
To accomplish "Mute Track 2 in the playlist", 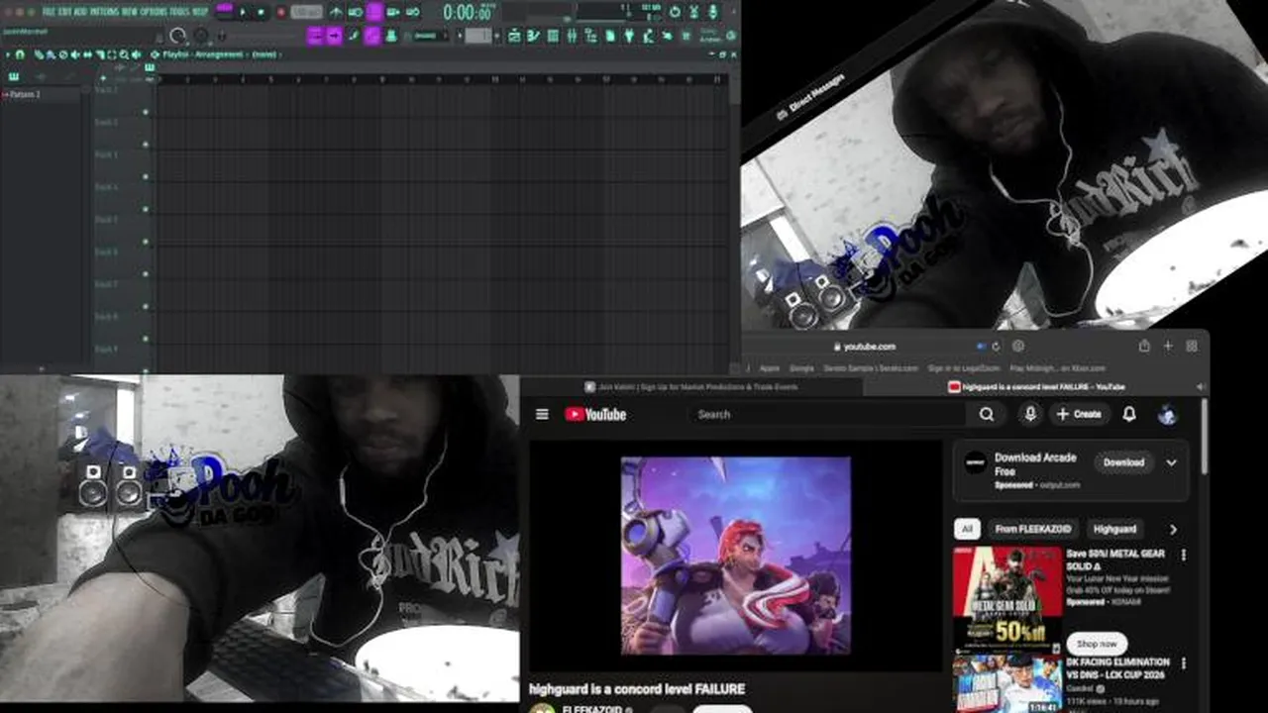I will coord(146,145).
